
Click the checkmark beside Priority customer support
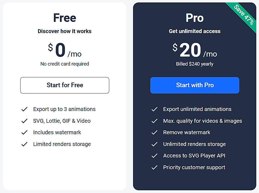(x=154, y=167)
